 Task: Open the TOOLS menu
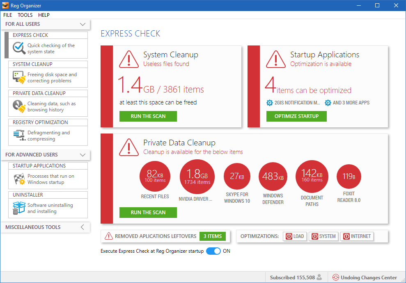[x=25, y=15]
